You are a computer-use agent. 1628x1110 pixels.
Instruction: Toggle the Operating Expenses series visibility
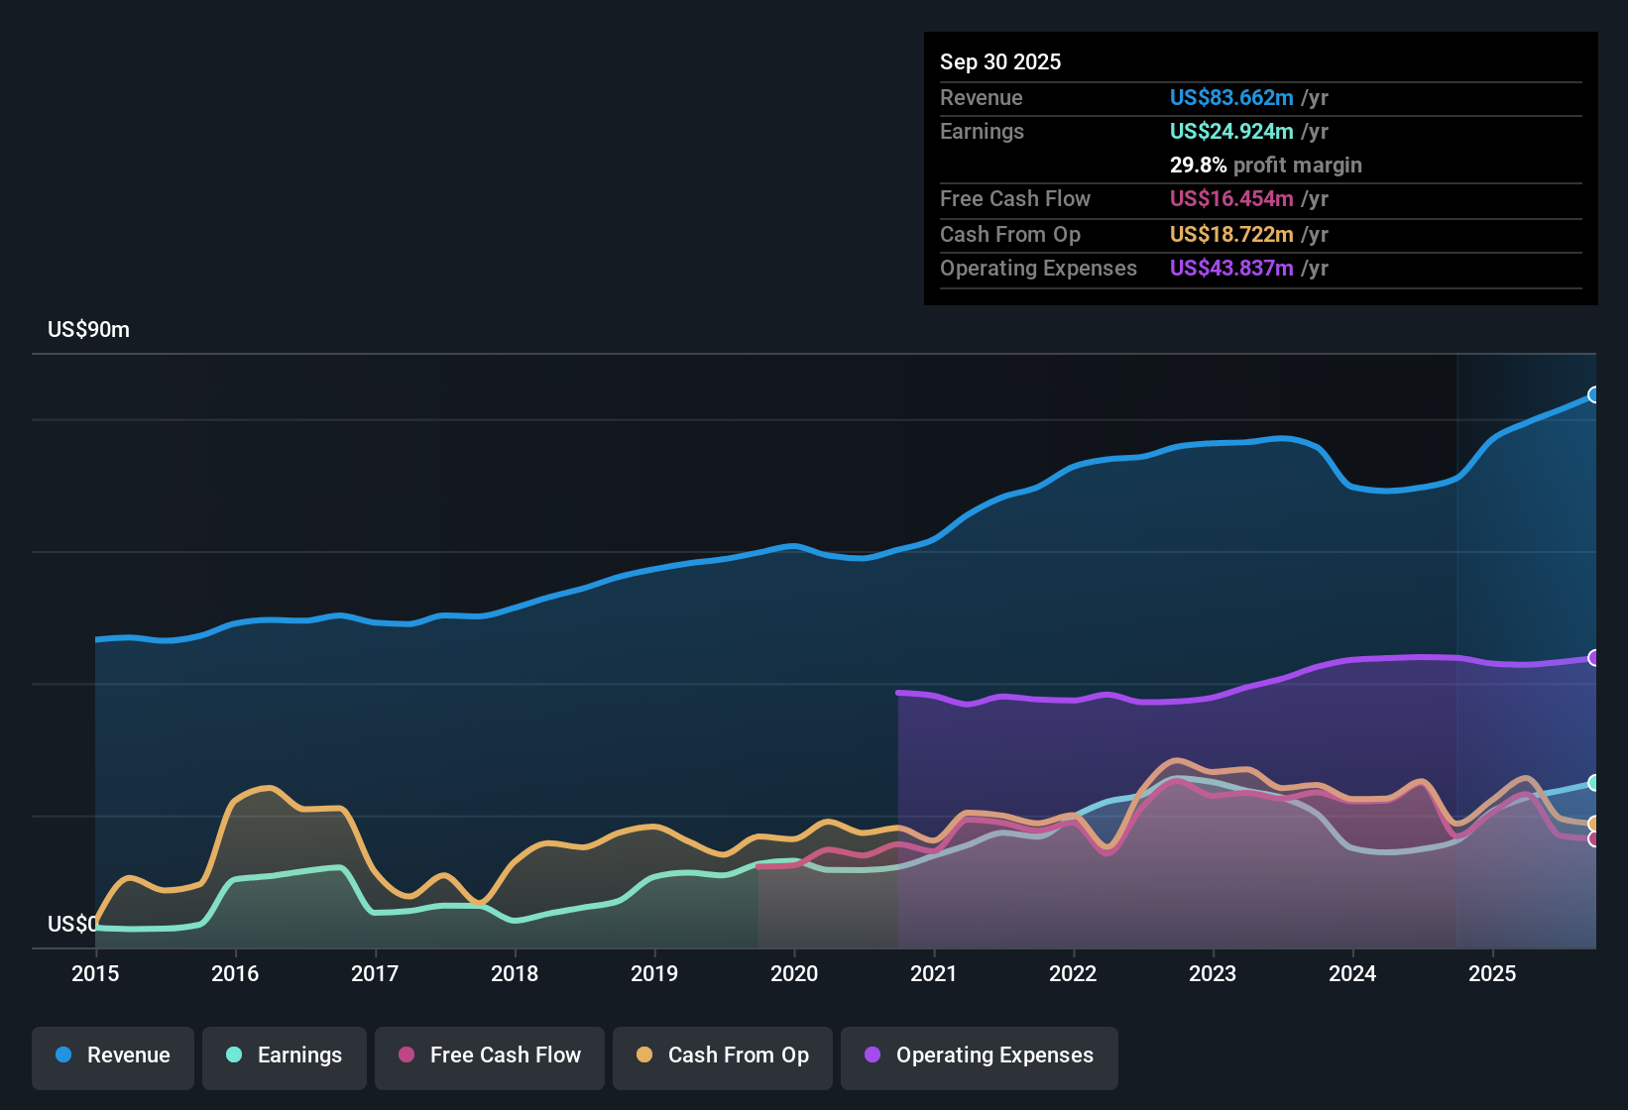(979, 1055)
